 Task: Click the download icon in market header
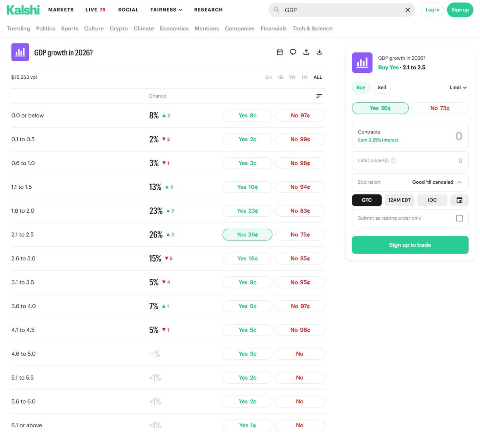tap(319, 52)
